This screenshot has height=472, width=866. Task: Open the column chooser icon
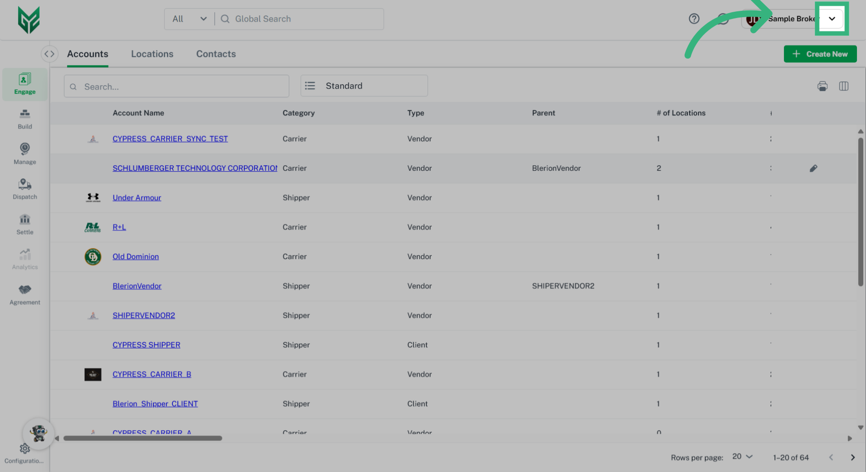[x=843, y=86]
